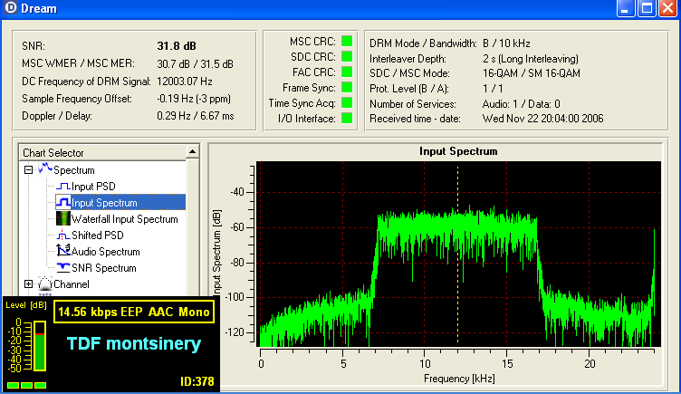Click the Chart Selector column header
Viewport: 681px width, 394px height.
click(102, 152)
